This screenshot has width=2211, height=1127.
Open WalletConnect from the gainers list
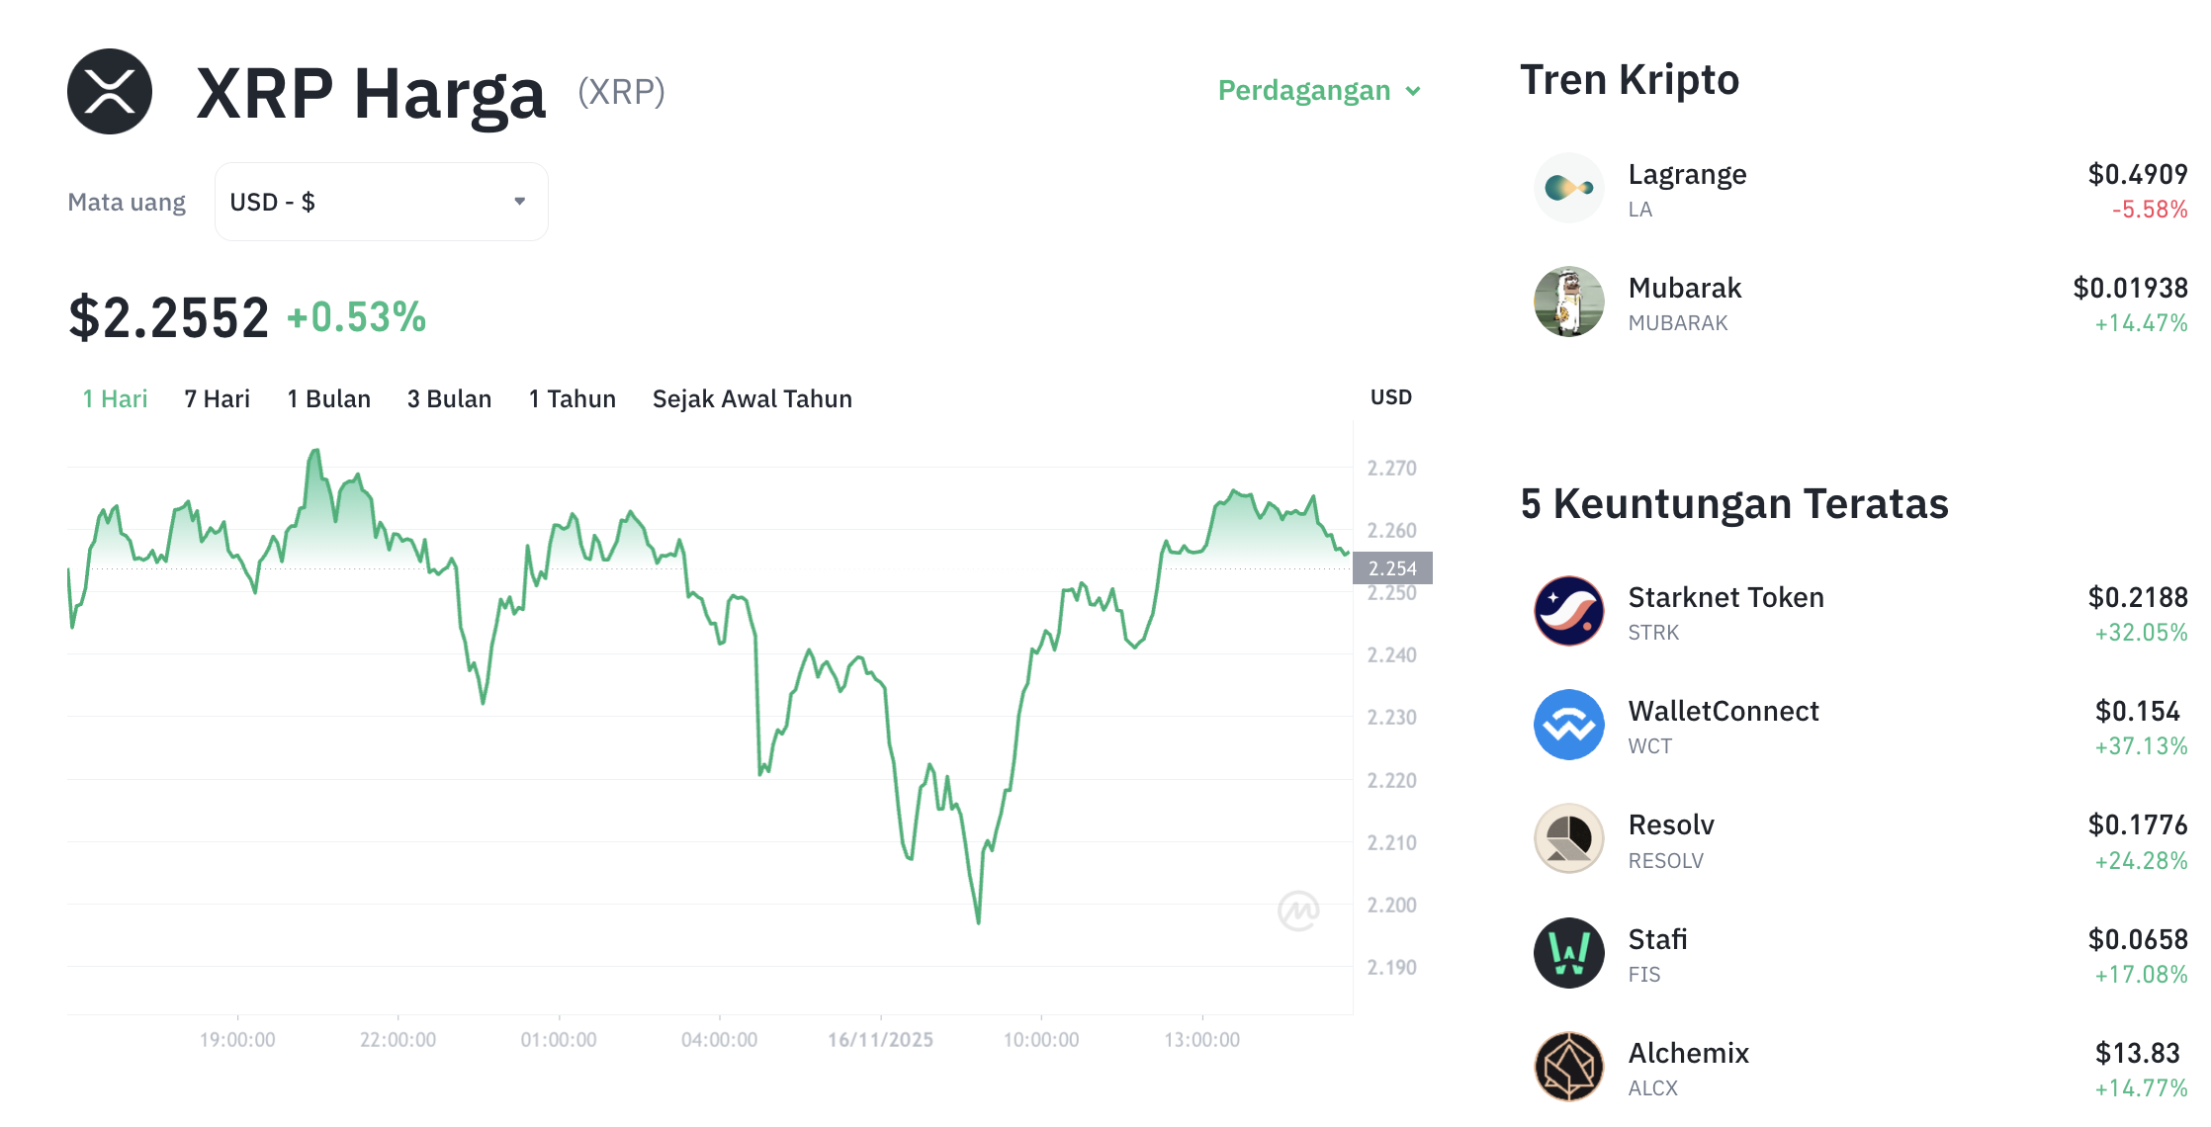[x=1724, y=710]
